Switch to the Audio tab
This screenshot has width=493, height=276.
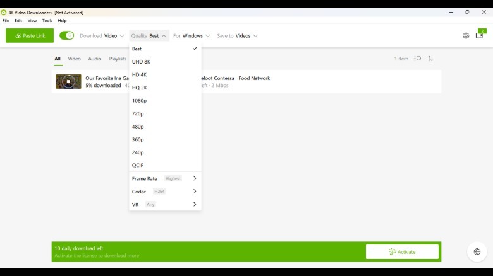tap(95, 59)
